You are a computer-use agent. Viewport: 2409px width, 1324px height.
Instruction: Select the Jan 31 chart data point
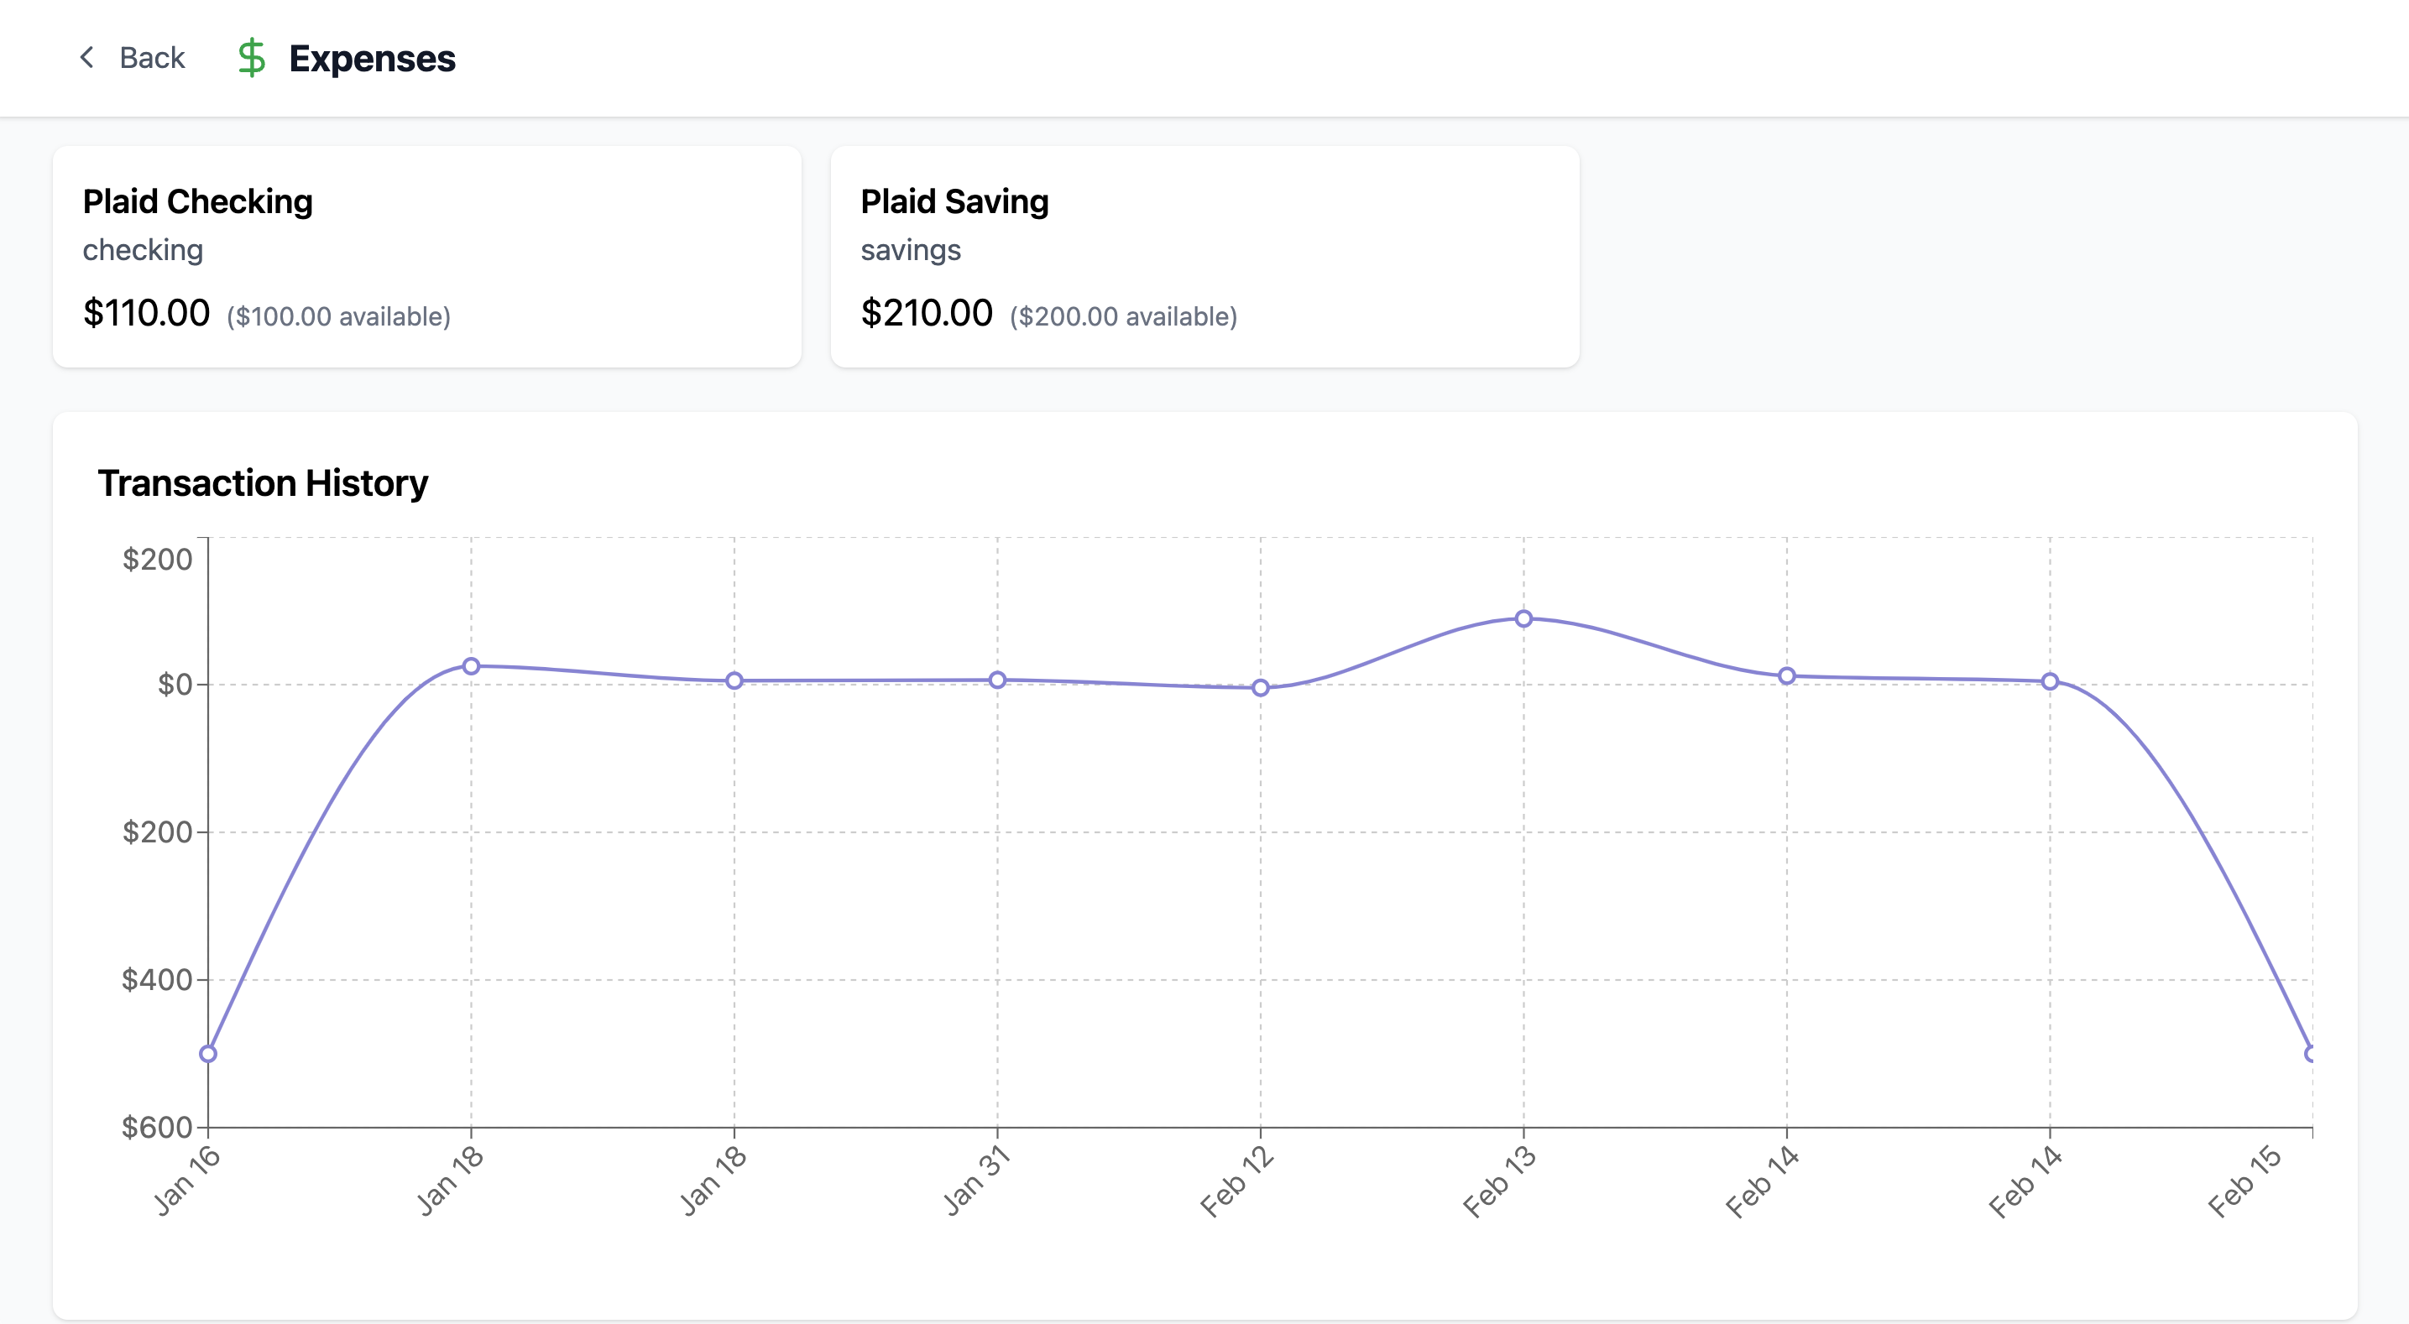point(997,680)
